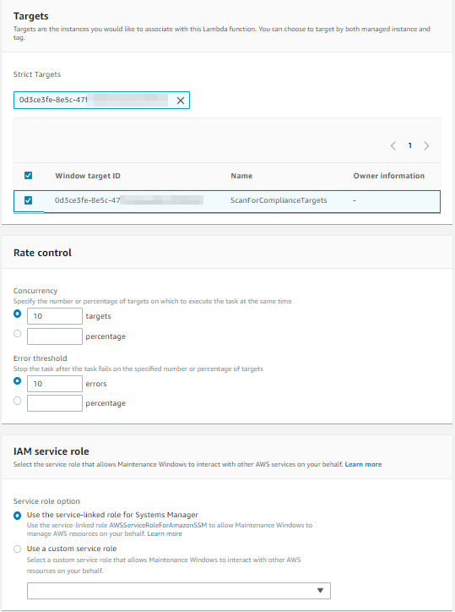This screenshot has width=455, height=612.
Task: Choose service-linked role for Systems Manager
Action: pos(17,516)
